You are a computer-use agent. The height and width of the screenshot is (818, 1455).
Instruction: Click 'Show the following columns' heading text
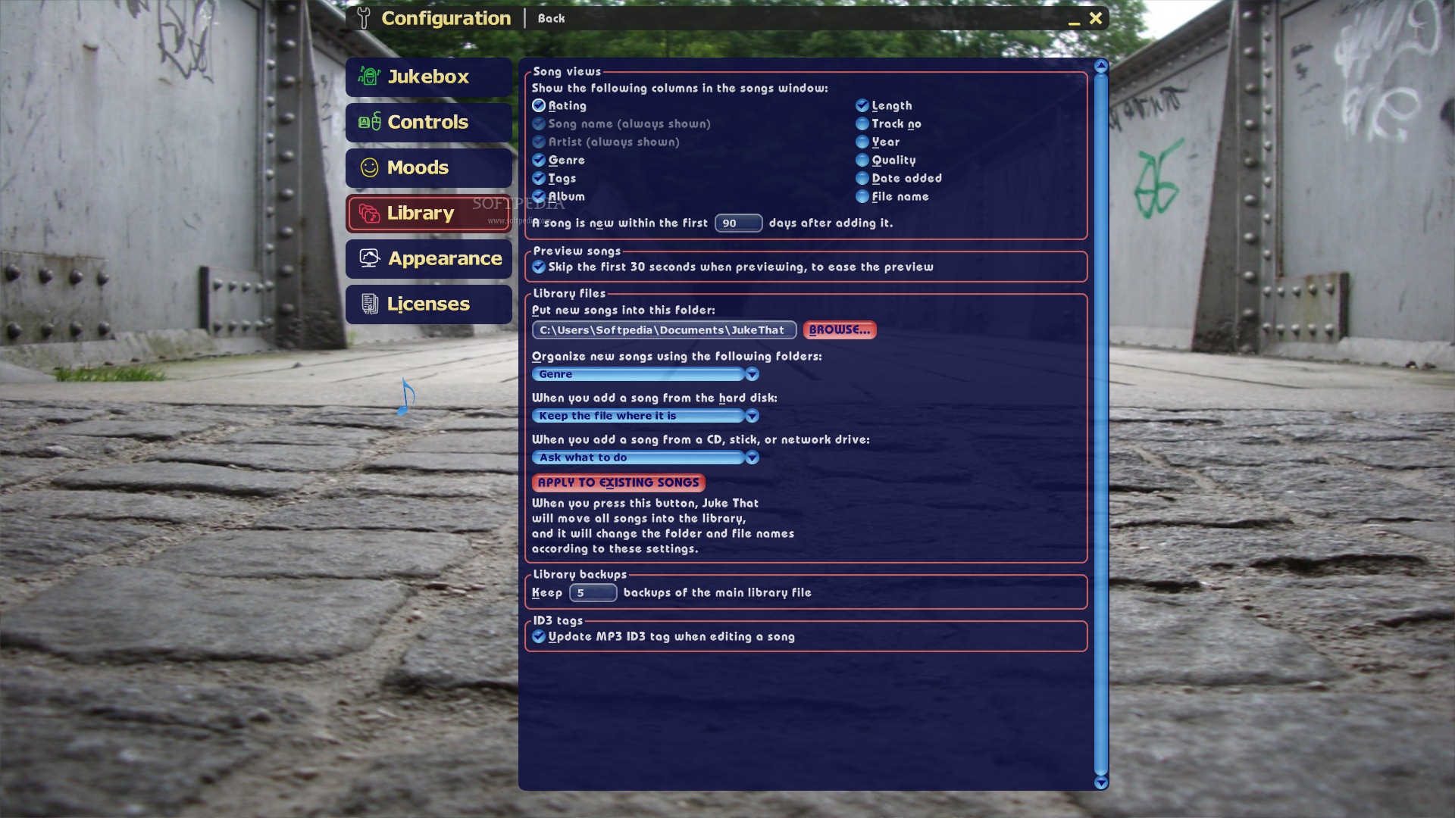(x=680, y=88)
